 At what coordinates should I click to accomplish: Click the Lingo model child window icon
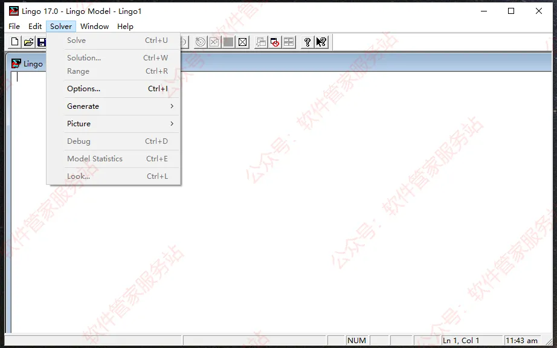click(x=16, y=63)
